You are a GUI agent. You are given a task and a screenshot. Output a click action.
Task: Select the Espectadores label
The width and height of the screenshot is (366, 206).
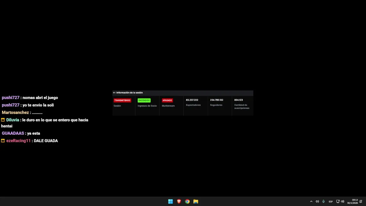click(x=193, y=105)
